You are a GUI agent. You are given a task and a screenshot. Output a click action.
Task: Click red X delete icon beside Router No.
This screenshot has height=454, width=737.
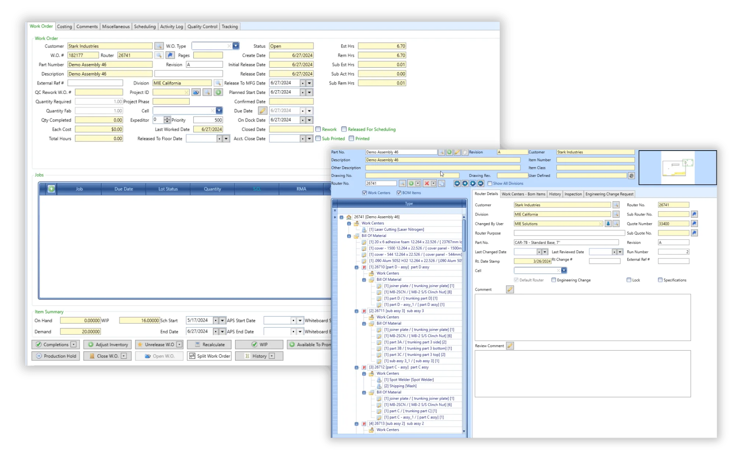click(x=427, y=183)
